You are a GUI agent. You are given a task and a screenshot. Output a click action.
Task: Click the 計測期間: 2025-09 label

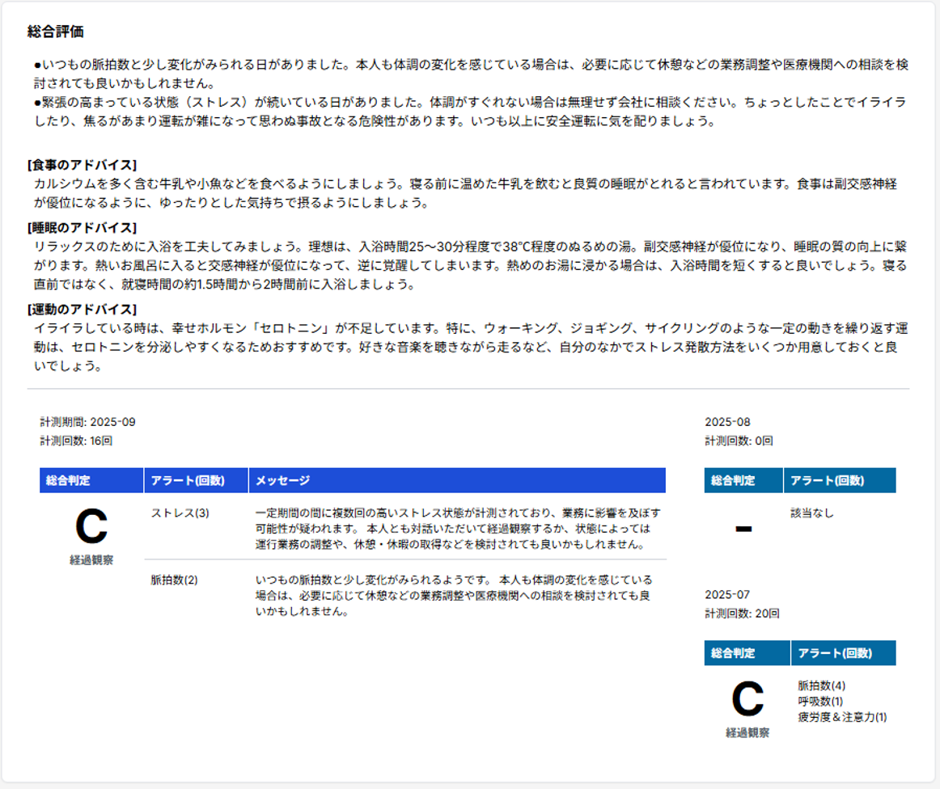87,422
